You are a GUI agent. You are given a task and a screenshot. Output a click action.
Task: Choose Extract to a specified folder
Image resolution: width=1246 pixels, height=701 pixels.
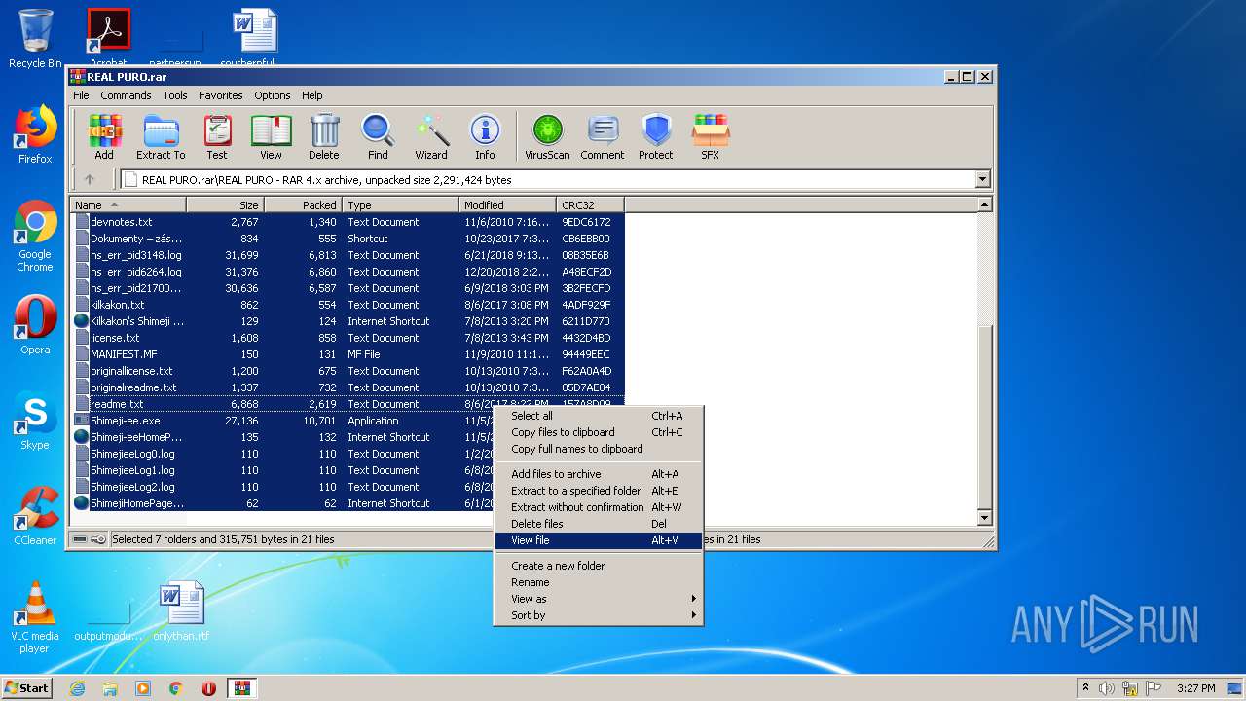tap(598, 491)
